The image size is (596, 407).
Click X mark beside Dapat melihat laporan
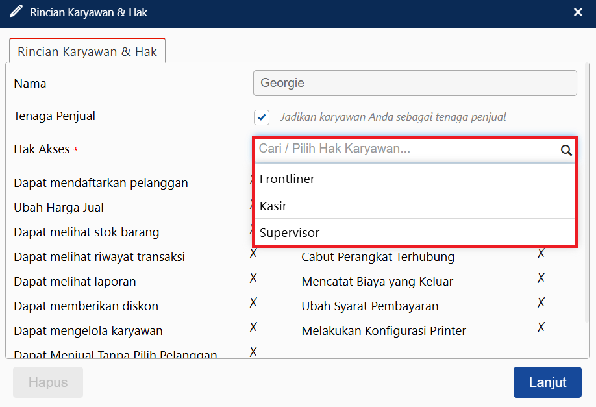253,278
